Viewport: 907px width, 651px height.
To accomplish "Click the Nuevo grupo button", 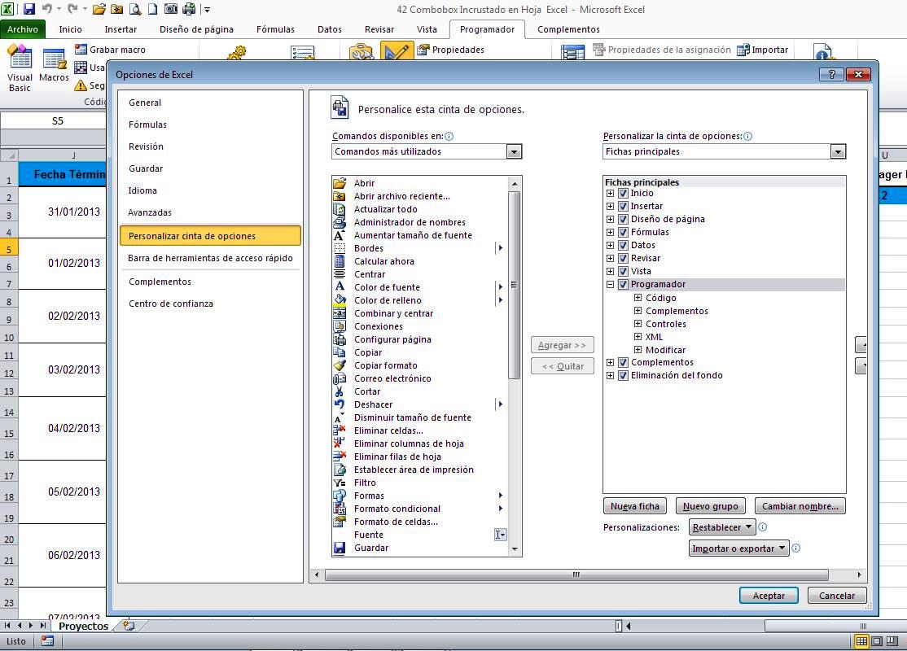I will [710, 506].
